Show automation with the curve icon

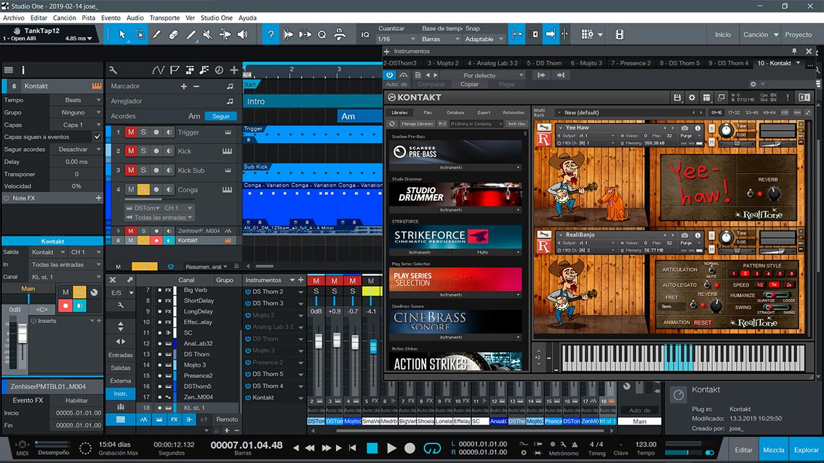click(159, 70)
